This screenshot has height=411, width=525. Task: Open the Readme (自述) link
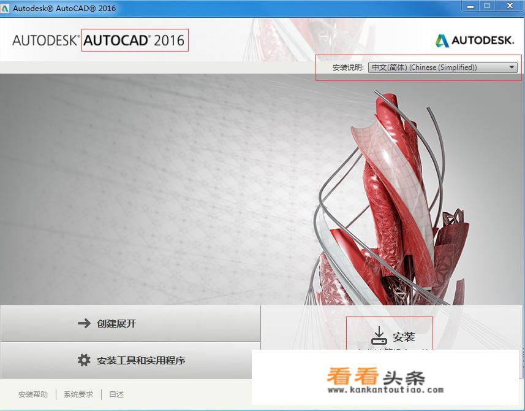click(x=116, y=394)
